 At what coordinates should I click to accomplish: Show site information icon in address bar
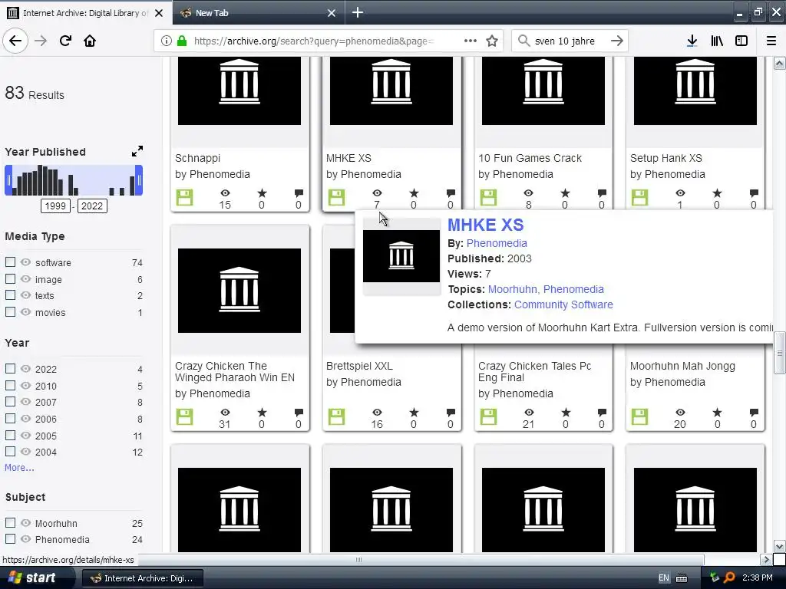[x=166, y=41]
